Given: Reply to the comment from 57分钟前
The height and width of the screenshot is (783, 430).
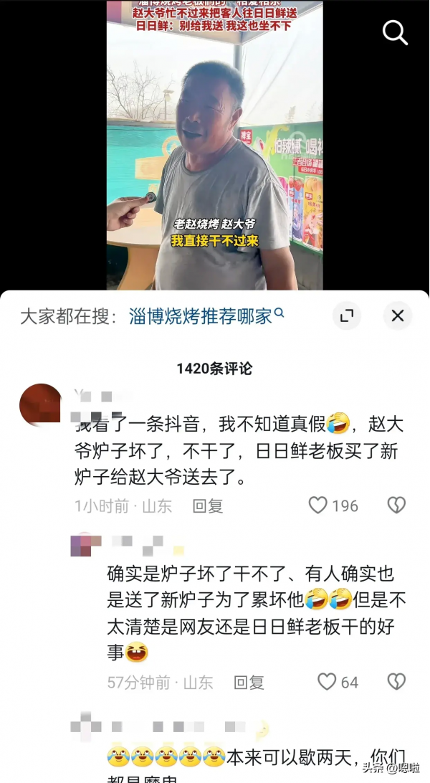Looking at the screenshot, I should 249,682.
